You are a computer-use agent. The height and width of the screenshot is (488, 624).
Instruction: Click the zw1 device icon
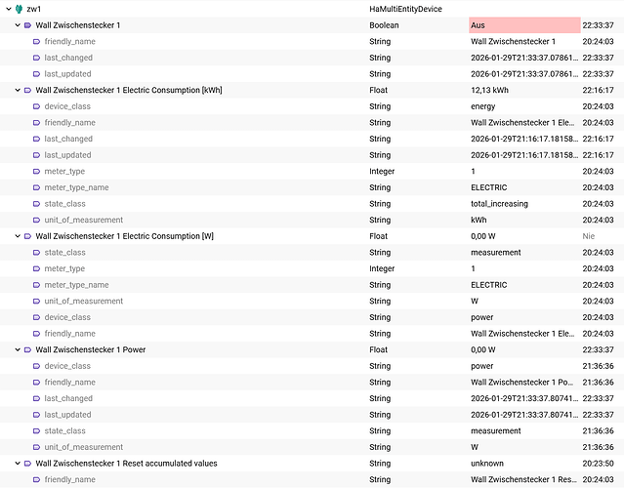(19, 9)
